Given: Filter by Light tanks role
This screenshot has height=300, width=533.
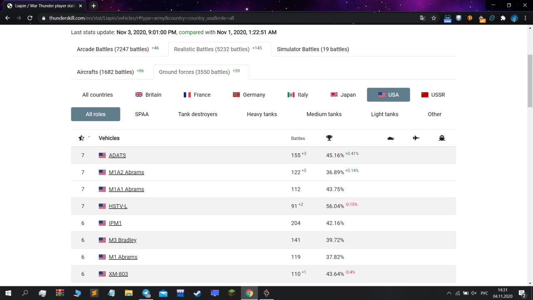Looking at the screenshot, I should 385,114.
